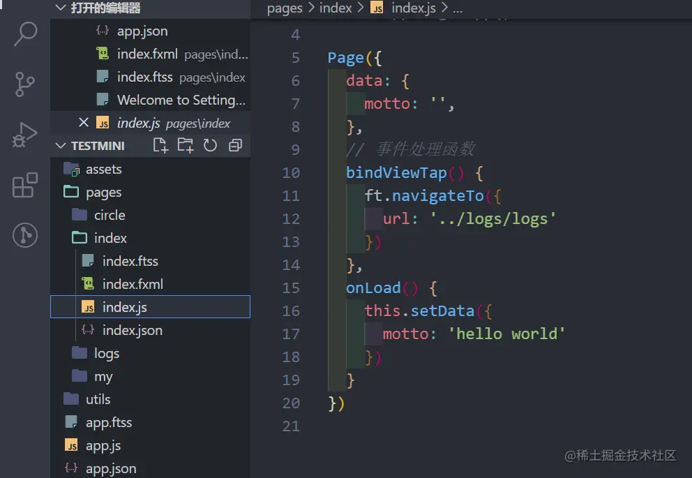Click the 'bindViewTap' function name
Viewport: 692px width, 478px height.
(396, 172)
